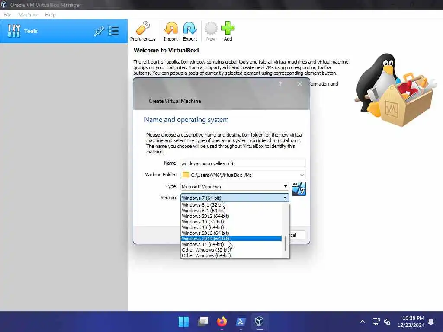443x332 pixels.
Task: Select the Tools item in the left panel
Action: (x=64, y=31)
